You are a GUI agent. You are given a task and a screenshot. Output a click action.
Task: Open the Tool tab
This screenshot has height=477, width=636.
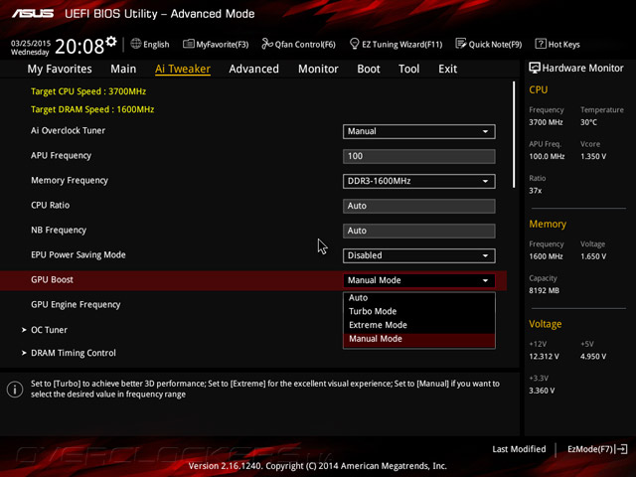pyautogui.click(x=408, y=69)
